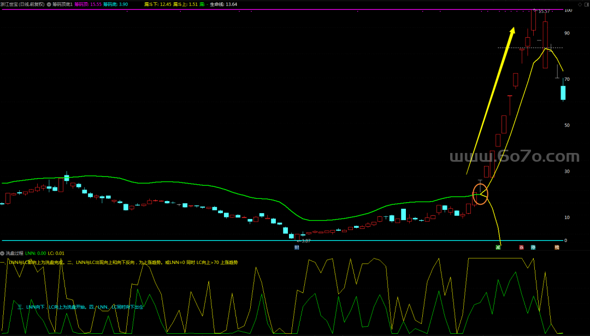This screenshot has height=336, width=590.
Task: Click the 生命线 13.64 label
Action: pos(223,4)
